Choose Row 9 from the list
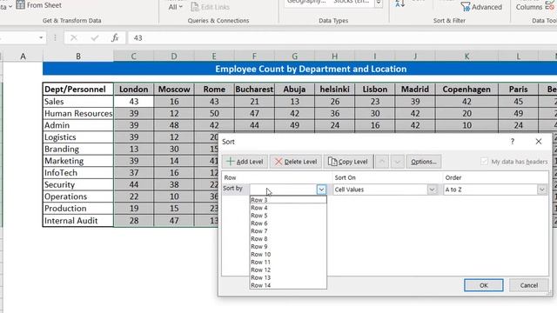 pyautogui.click(x=288, y=247)
